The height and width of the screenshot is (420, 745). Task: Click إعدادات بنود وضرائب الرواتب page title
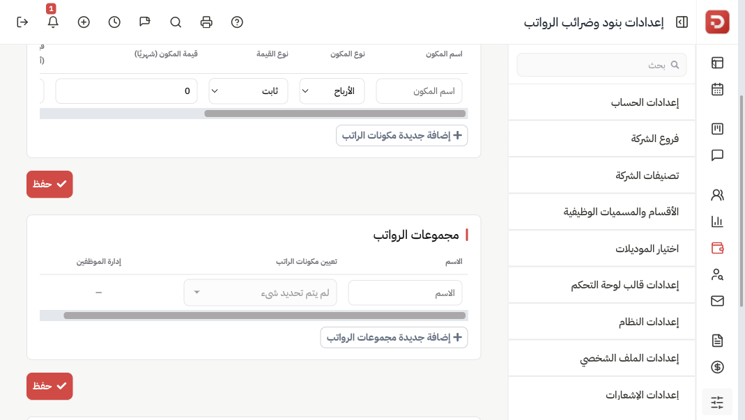click(594, 23)
